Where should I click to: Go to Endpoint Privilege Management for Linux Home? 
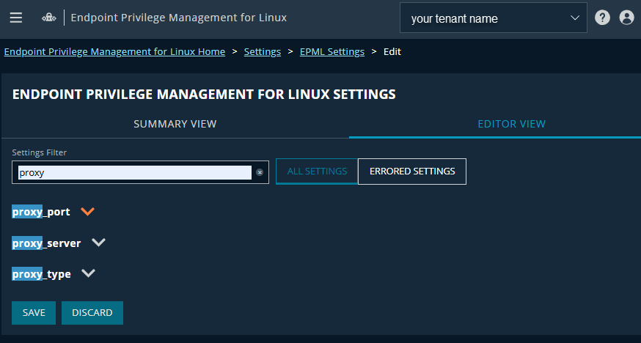point(114,52)
